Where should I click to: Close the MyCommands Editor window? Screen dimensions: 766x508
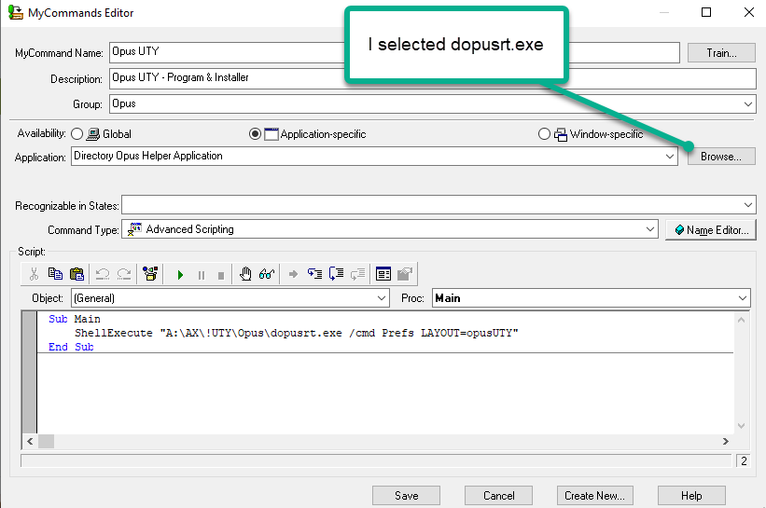(749, 12)
